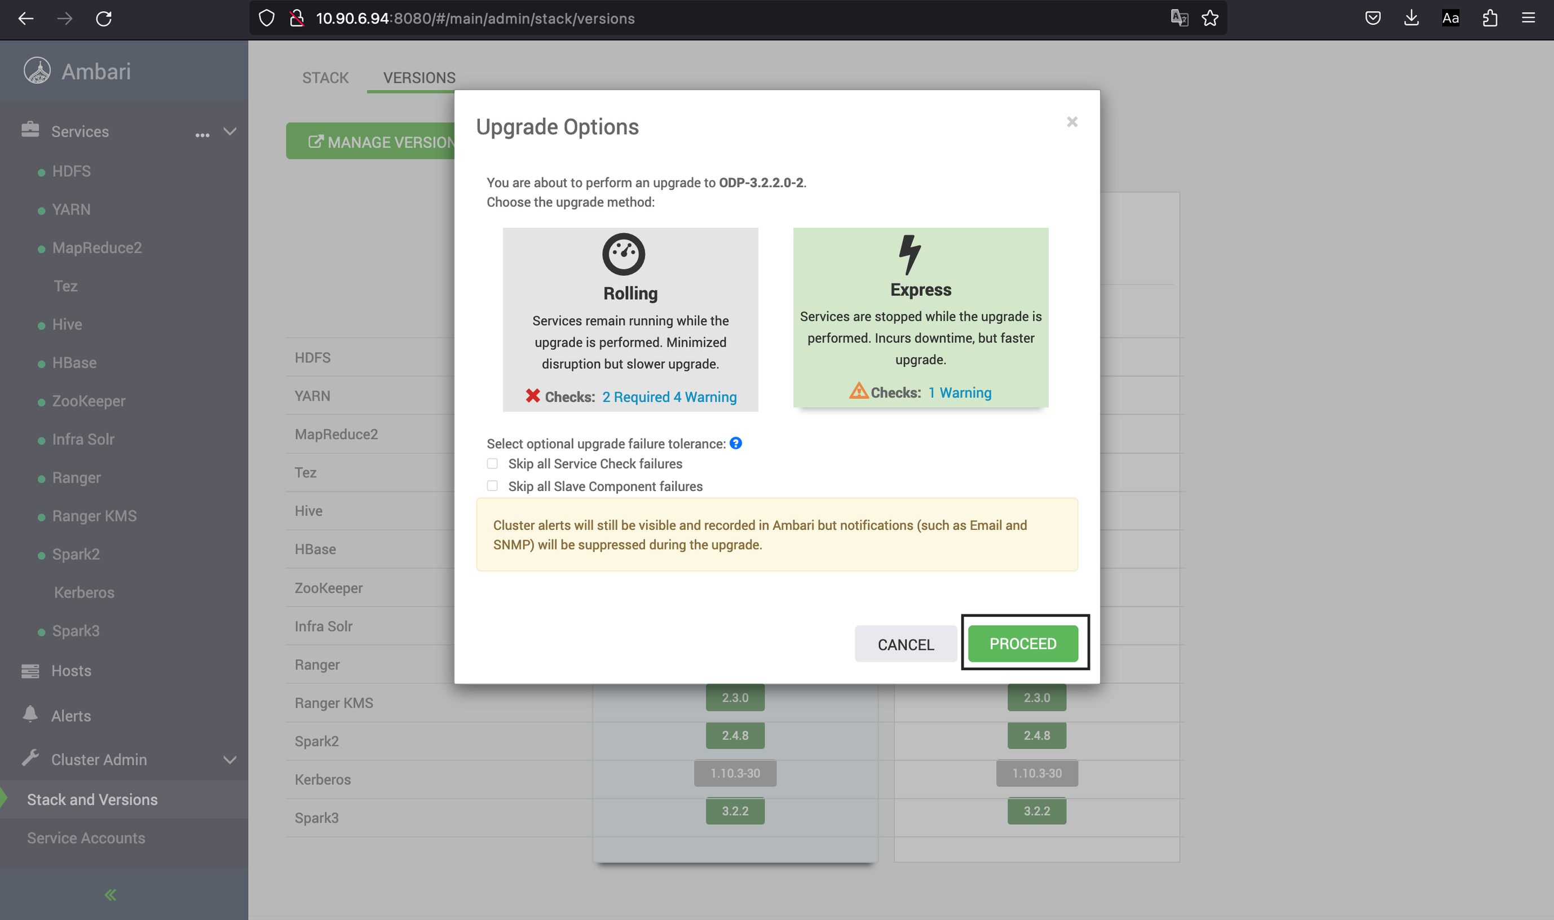Click the MANAGE VERSIONS button
The image size is (1554, 920).
(x=371, y=141)
